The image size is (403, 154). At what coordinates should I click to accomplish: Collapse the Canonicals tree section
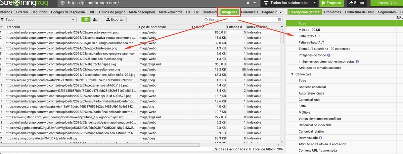[x=292, y=74]
